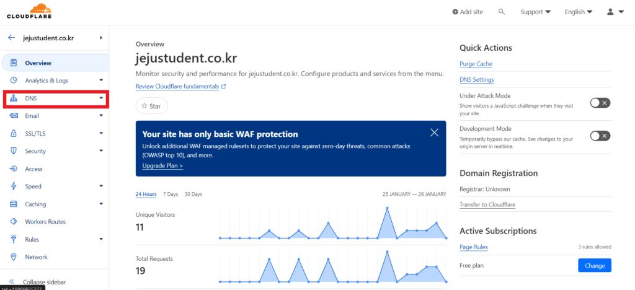Click the blue Change plan button

point(595,265)
